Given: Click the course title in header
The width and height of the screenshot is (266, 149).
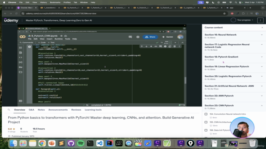Looking at the screenshot, I should [59, 20].
